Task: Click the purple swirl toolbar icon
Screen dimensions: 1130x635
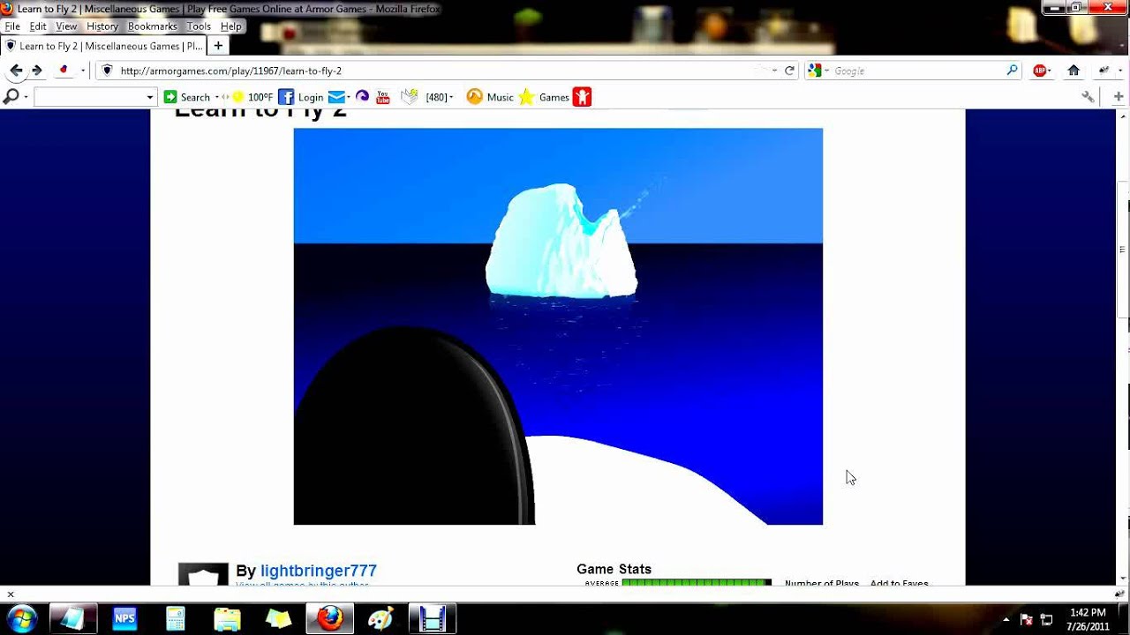Action: [x=362, y=96]
